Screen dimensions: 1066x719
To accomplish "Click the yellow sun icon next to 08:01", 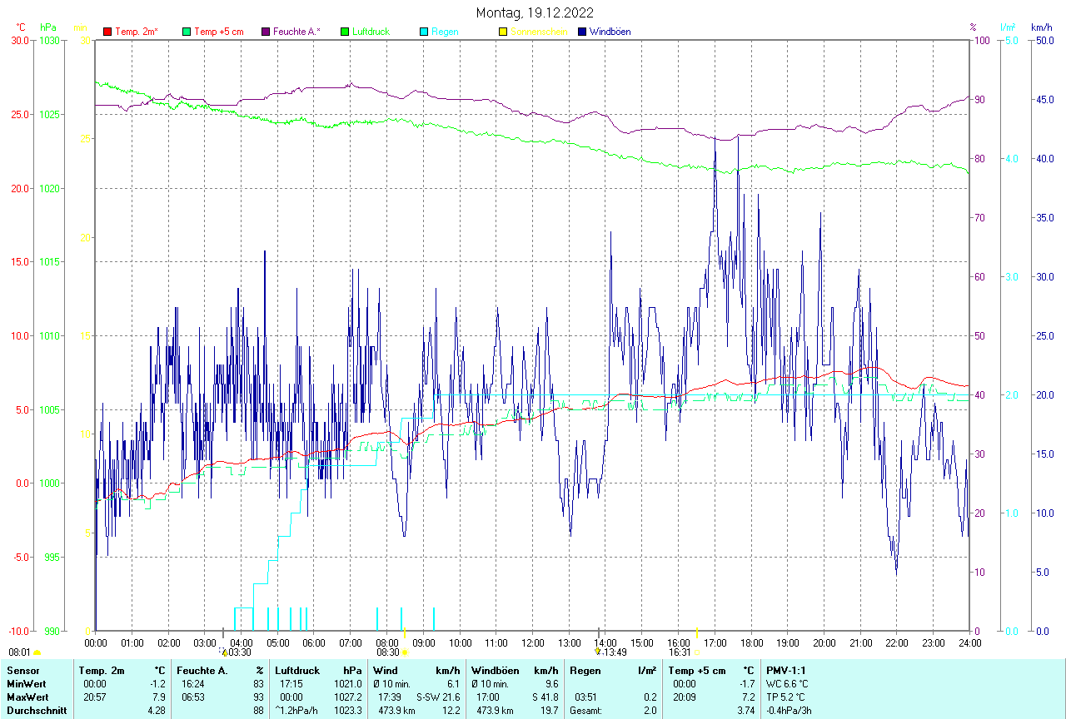I will coord(37,653).
